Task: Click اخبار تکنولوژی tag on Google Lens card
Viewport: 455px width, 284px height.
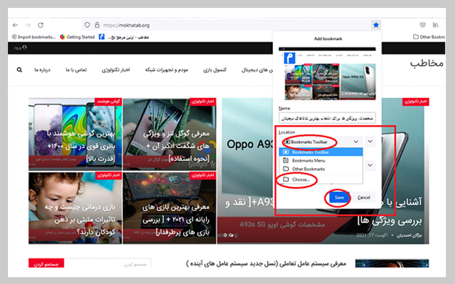Action: (x=202, y=102)
